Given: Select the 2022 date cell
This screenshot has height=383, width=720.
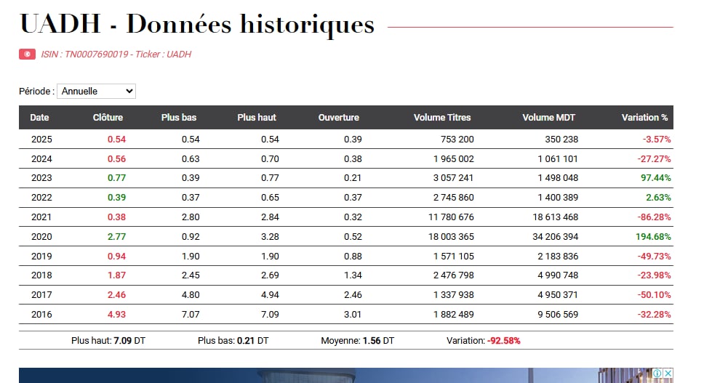Looking at the screenshot, I should click(41, 198).
